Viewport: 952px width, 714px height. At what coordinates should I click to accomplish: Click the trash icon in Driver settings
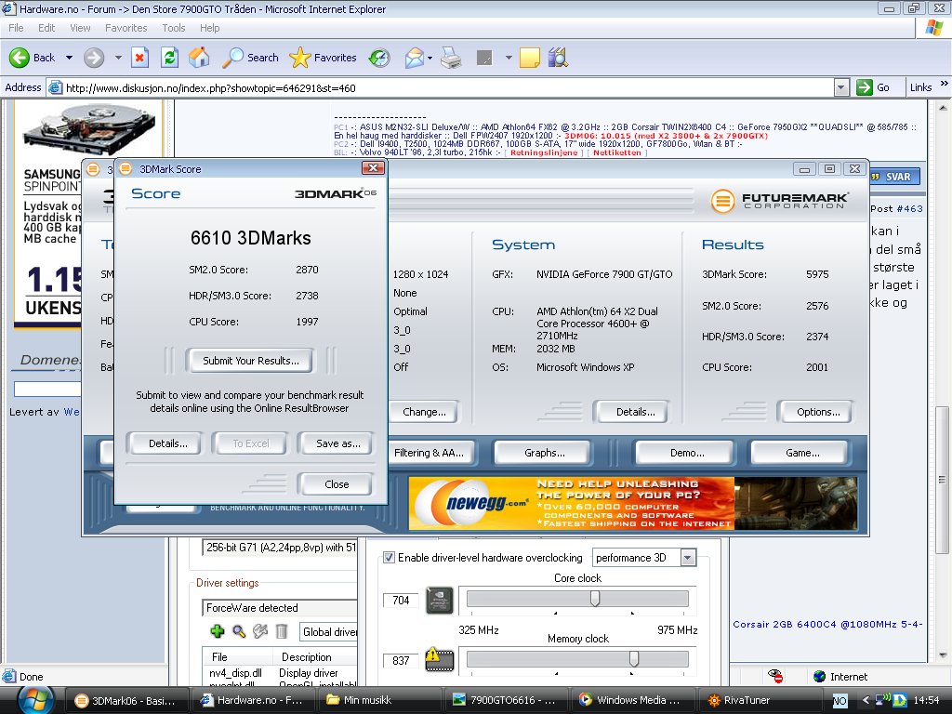pyautogui.click(x=282, y=631)
